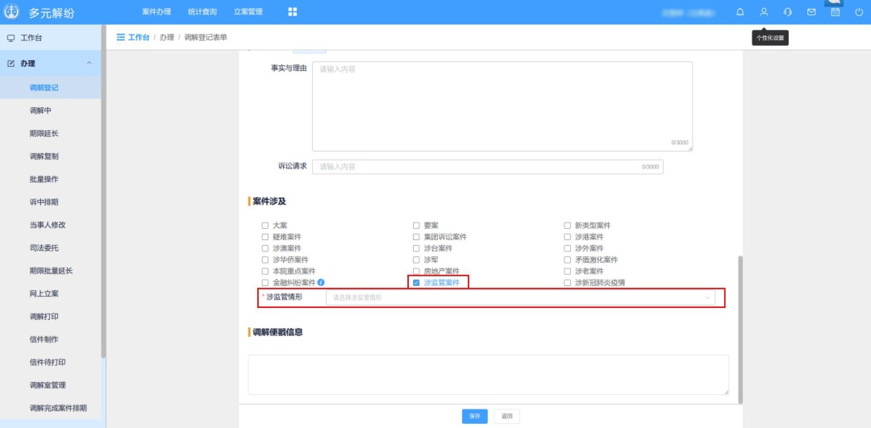The width and height of the screenshot is (871, 428).
Task: Open the mail envelope icon
Action: coord(811,12)
